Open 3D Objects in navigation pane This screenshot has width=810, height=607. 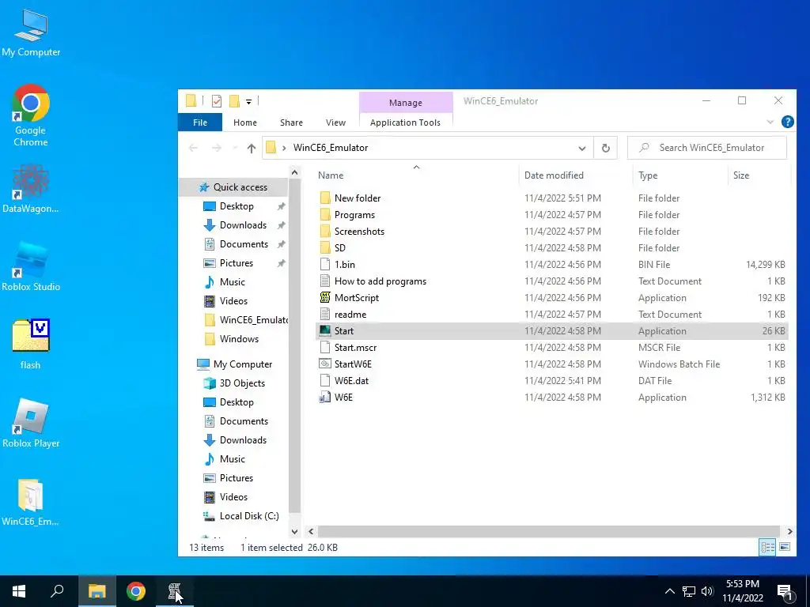(x=242, y=383)
